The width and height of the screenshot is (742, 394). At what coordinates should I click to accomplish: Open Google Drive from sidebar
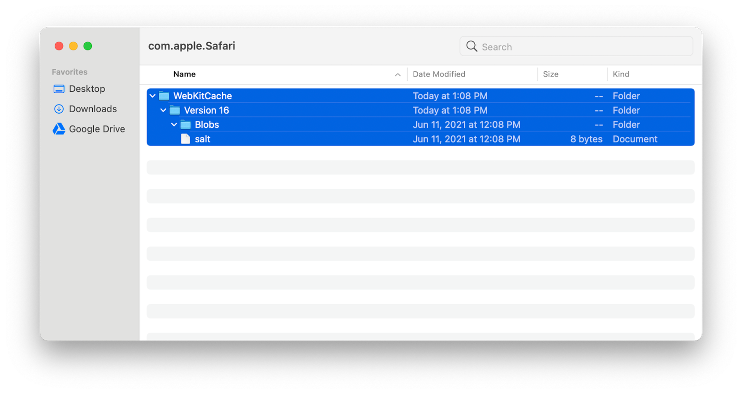(x=97, y=129)
